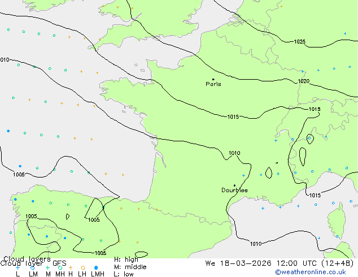Click the green plus legend symbol above M
Image resolution: width=358 pixels, height=277 pixels.
point(47,267)
